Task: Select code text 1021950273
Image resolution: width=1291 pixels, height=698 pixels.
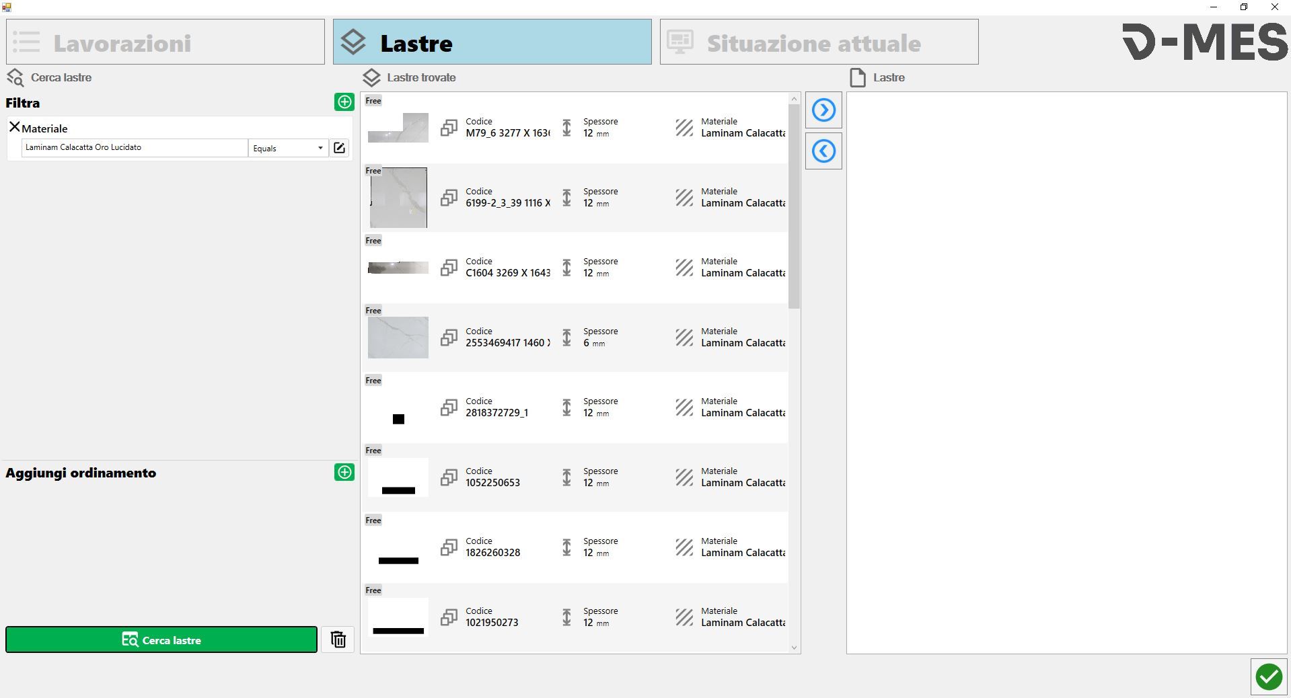Action: pyautogui.click(x=492, y=623)
